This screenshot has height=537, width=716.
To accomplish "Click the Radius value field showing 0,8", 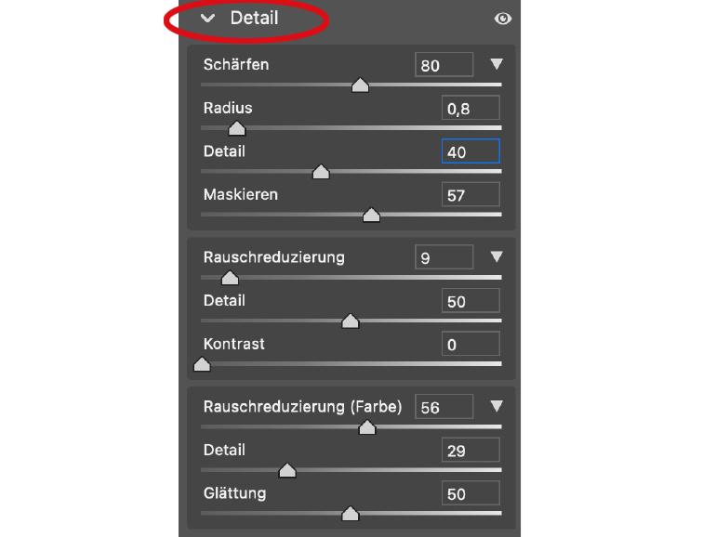I will (x=471, y=108).
